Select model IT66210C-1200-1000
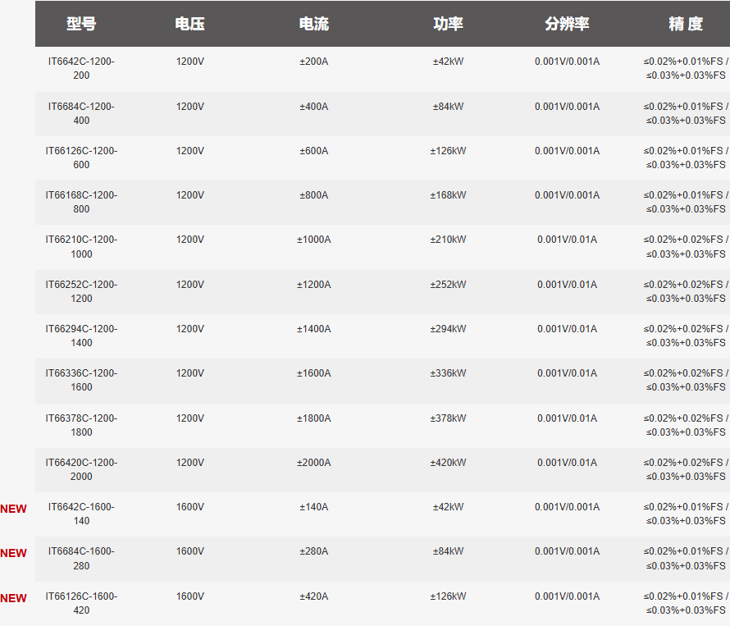Viewport: 730px width, 626px height. click(81, 247)
